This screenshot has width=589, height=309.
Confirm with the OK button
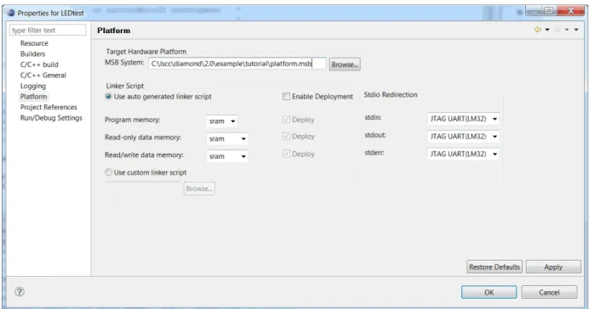pyautogui.click(x=489, y=292)
